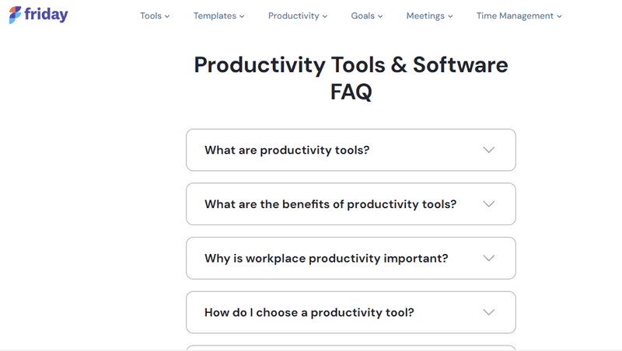Click the small arrow next to Productivity
The height and width of the screenshot is (351, 622).
(325, 16)
